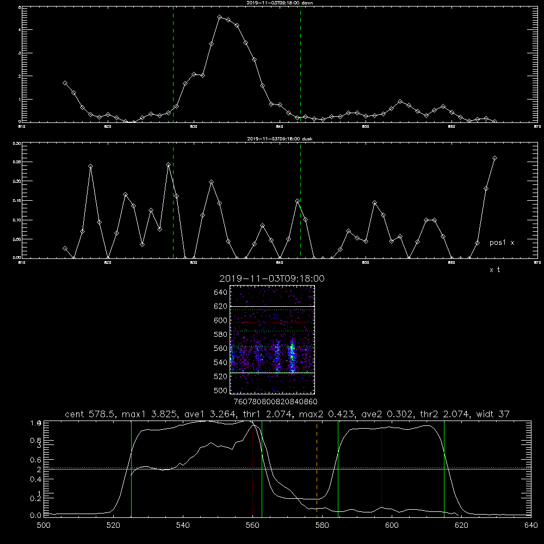Select the green solid line near 585
The width and height of the screenshot is (544, 544).
[x=338, y=469]
